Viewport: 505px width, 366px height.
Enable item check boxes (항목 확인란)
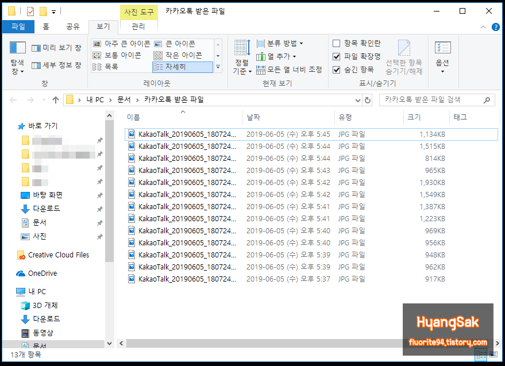[356, 43]
